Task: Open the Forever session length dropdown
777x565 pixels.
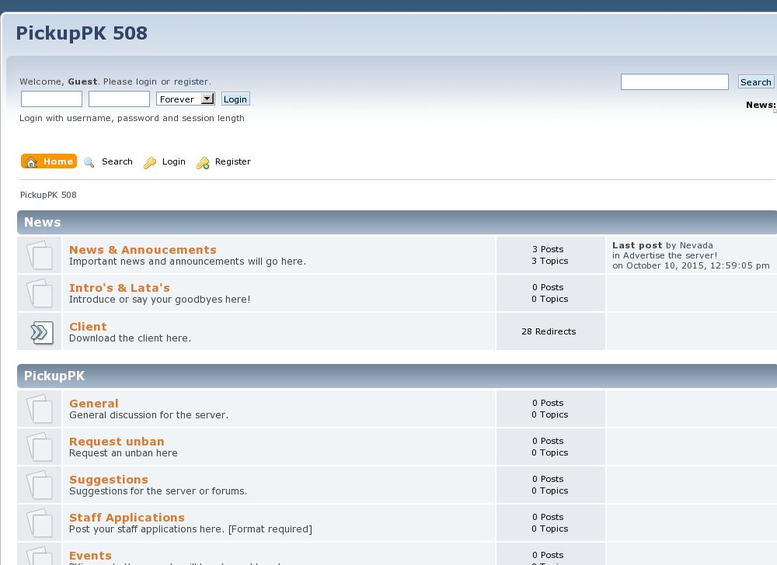Action: [185, 99]
